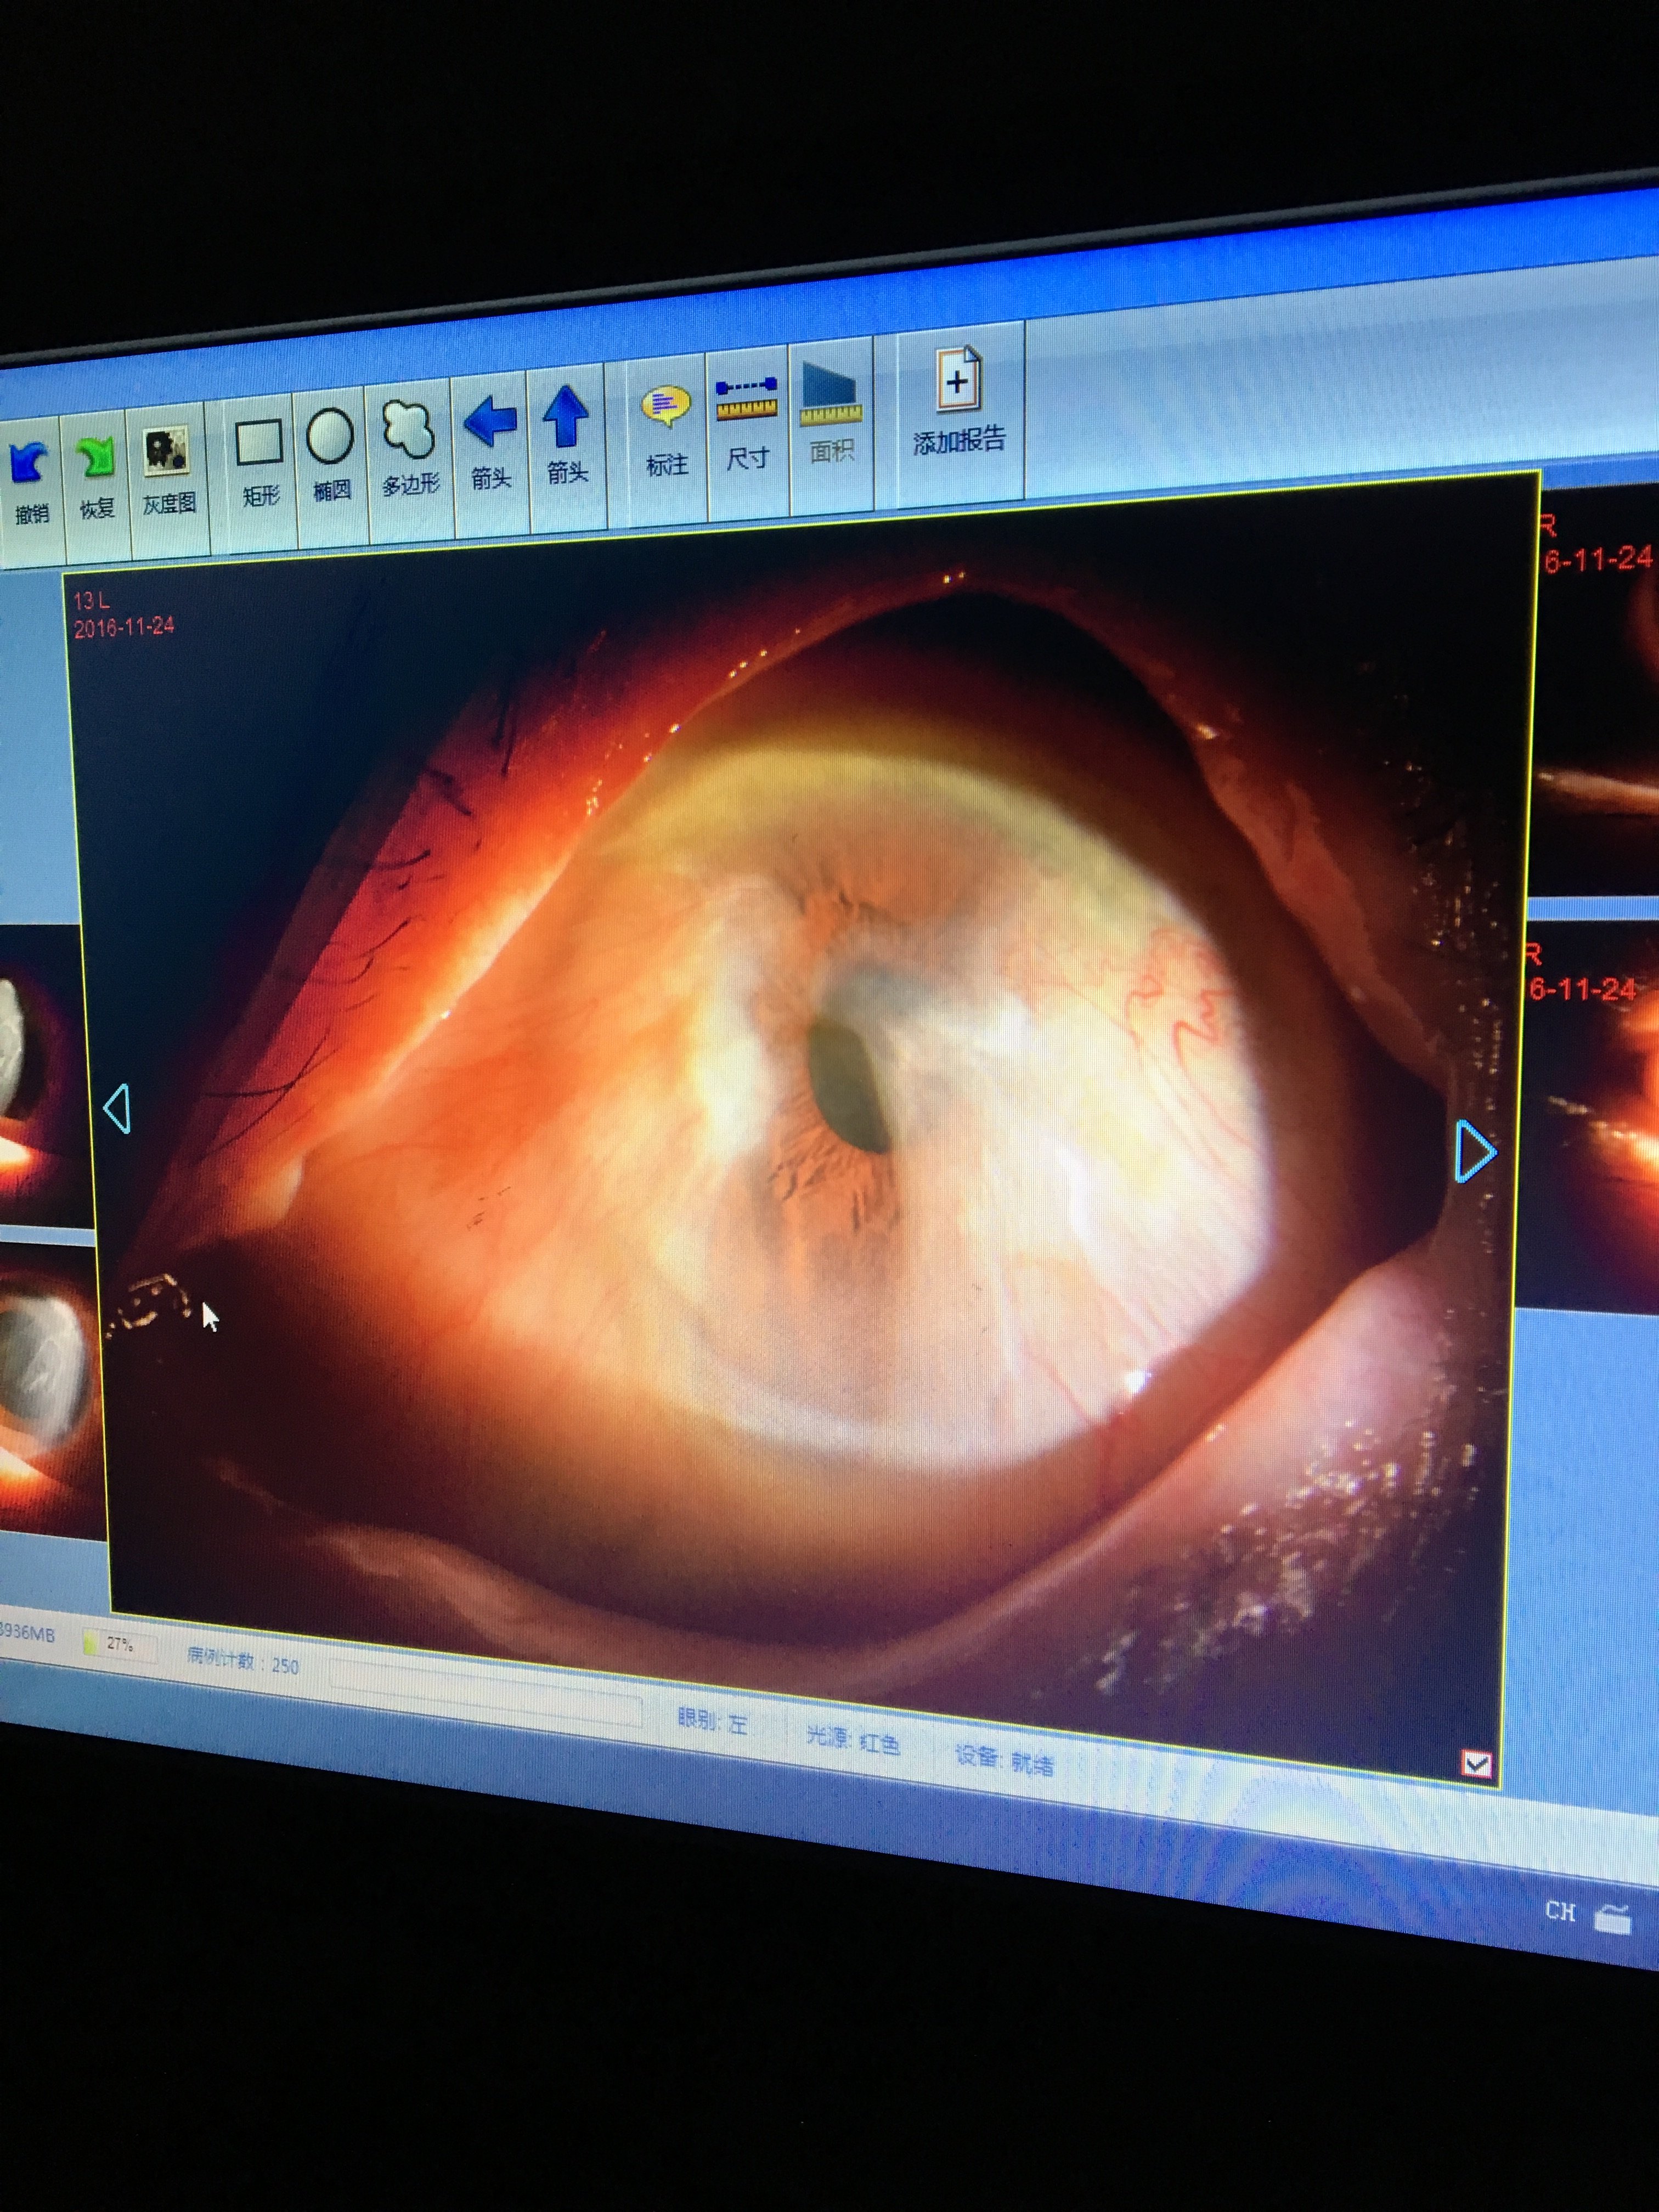Click 添加报告 to add to report

point(959,401)
